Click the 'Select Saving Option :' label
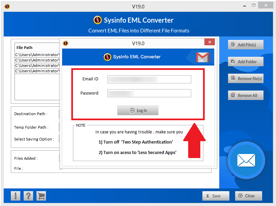Viewport: 276px width, 206px height. coord(34,139)
